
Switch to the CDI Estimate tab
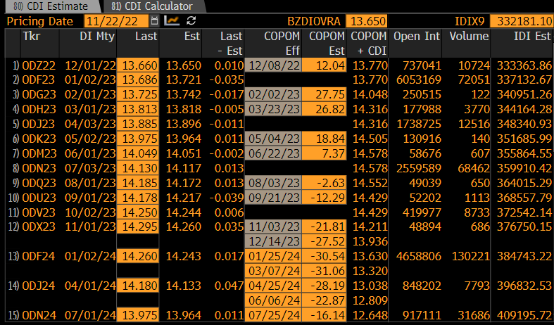pos(51,6)
